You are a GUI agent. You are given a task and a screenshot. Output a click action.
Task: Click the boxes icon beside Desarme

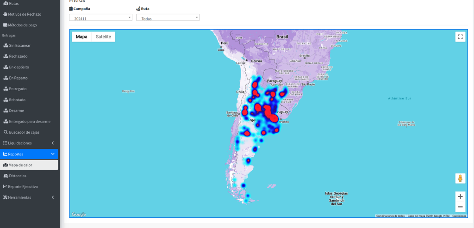point(6,111)
